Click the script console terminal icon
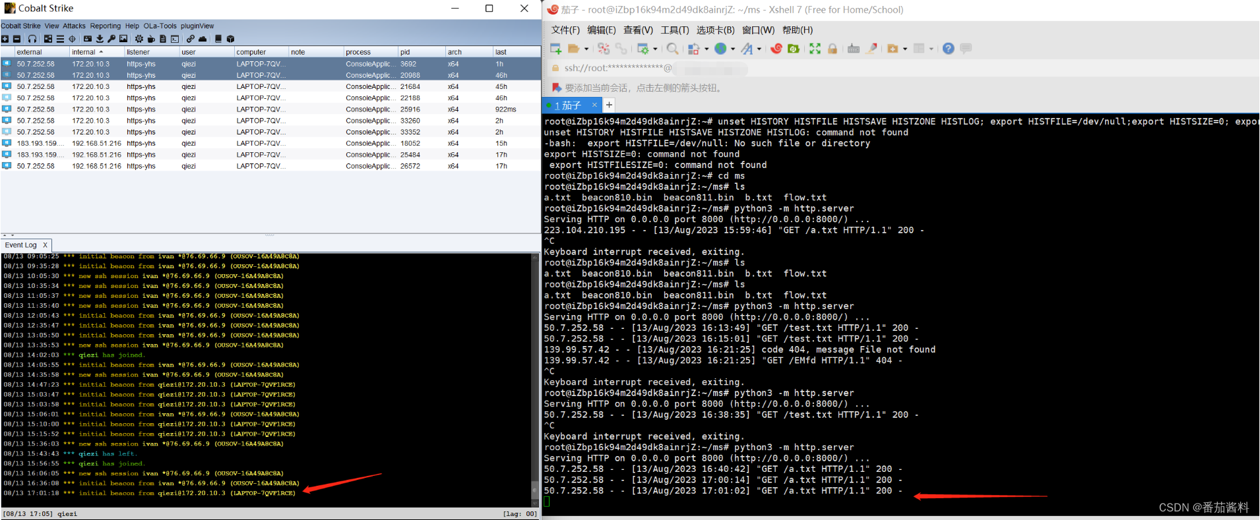The image size is (1260, 520). (x=175, y=39)
